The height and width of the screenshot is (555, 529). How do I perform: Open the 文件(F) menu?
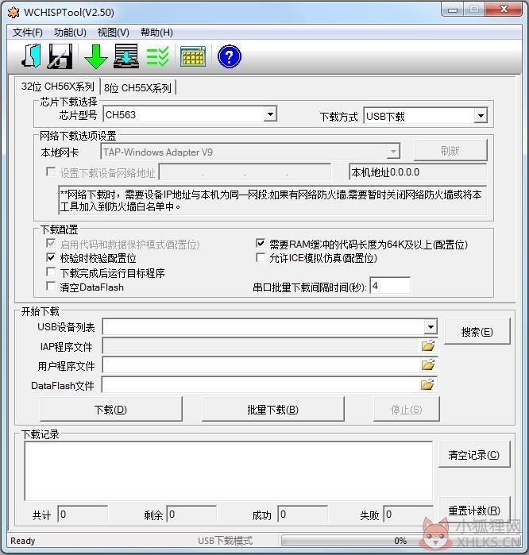pos(28,33)
